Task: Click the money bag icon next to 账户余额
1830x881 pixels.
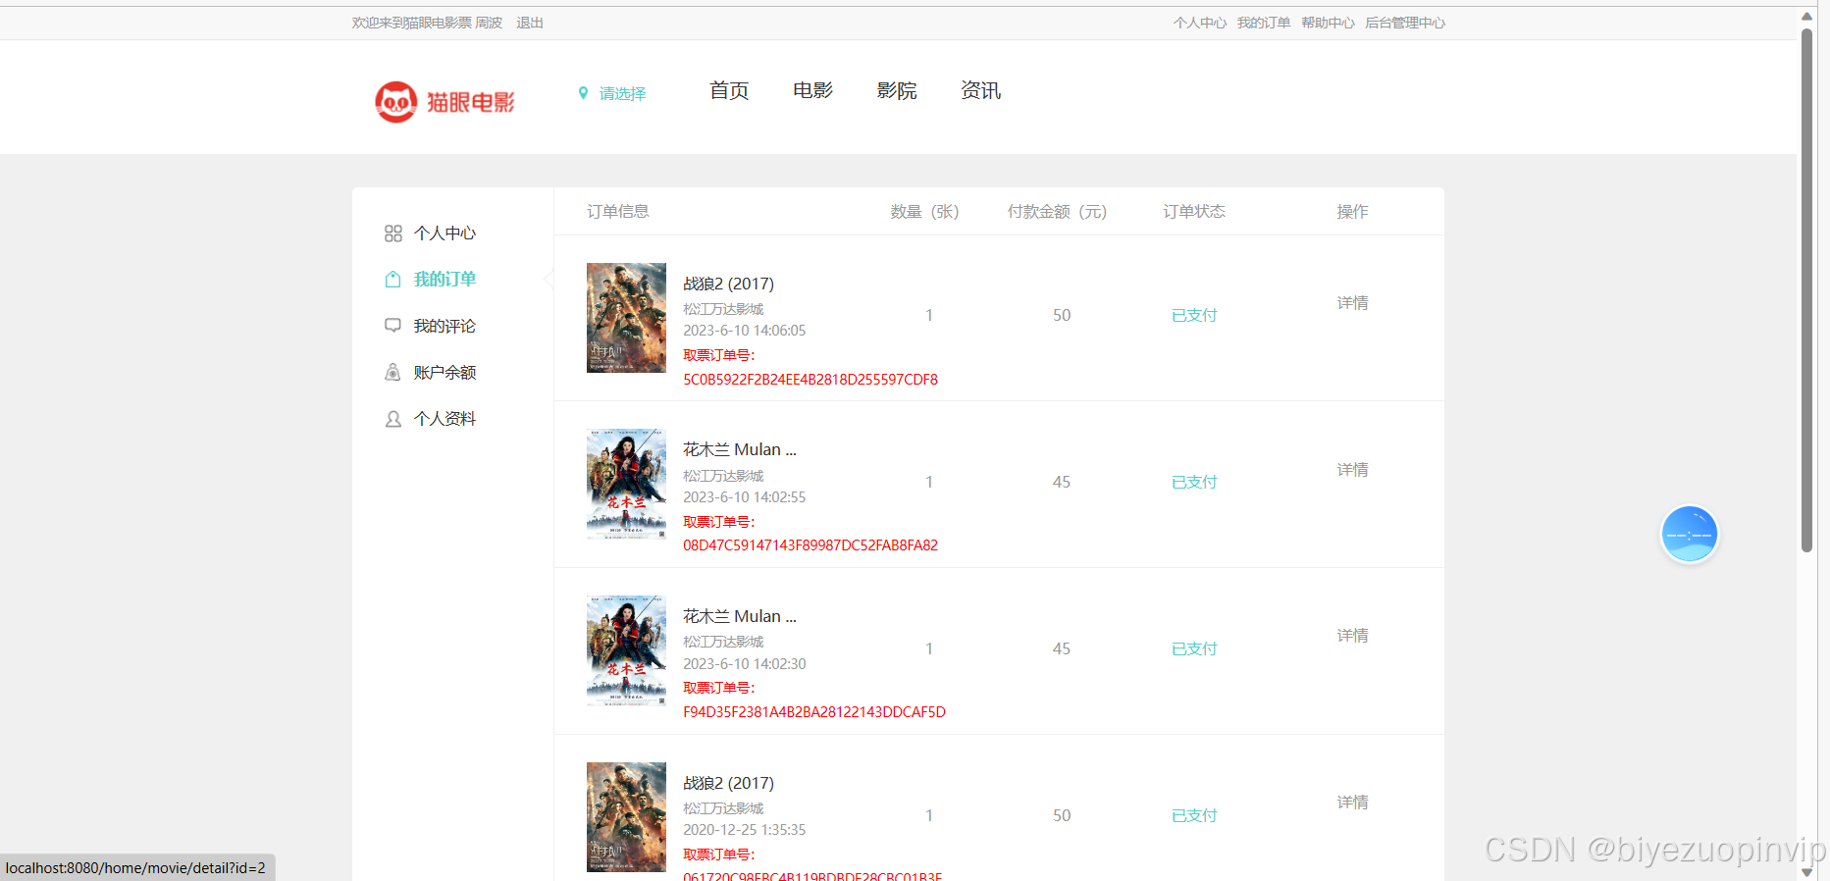Action: pos(393,372)
